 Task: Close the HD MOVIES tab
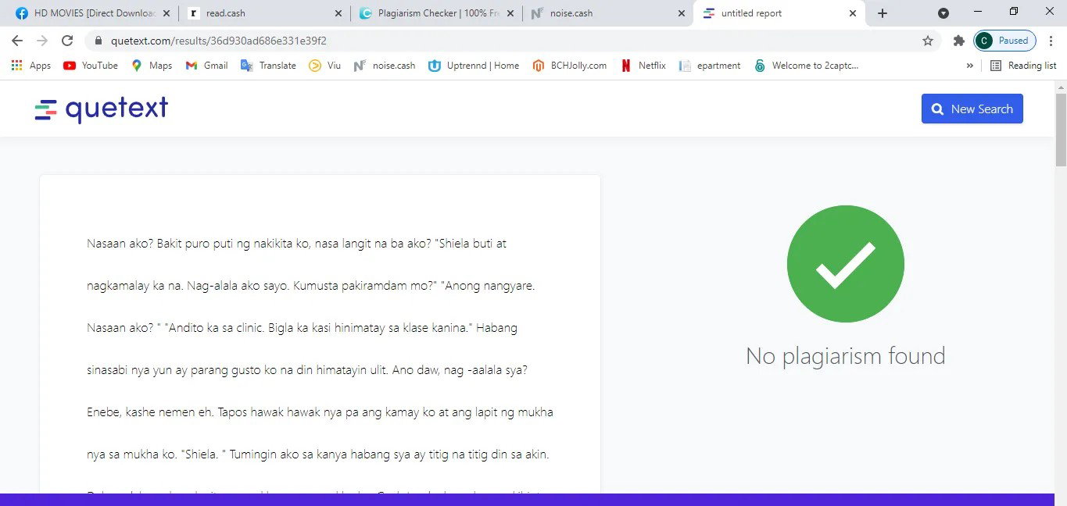click(x=166, y=13)
